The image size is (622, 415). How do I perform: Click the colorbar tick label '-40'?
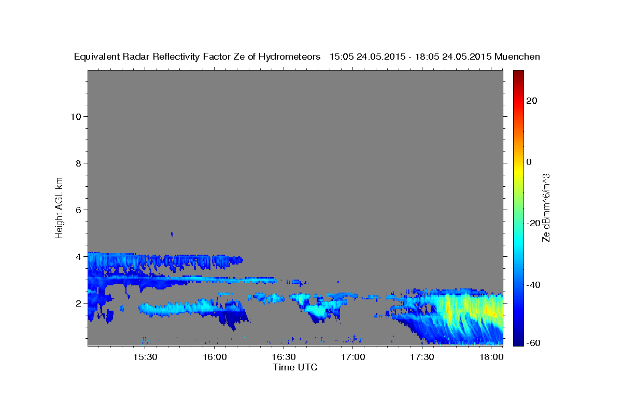tap(533, 284)
